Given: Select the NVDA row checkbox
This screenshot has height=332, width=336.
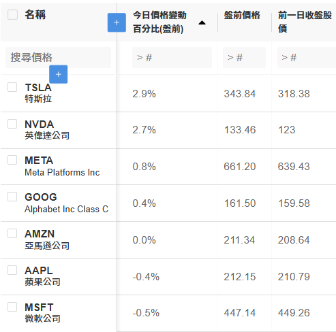Looking at the screenshot, I should coord(12,124).
